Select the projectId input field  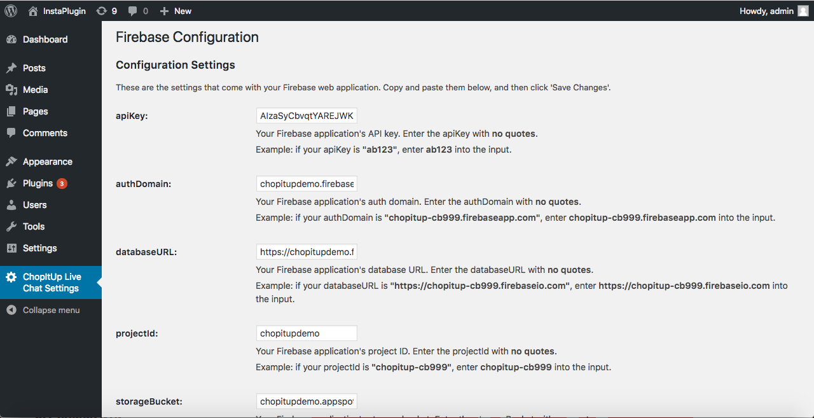[x=306, y=333]
